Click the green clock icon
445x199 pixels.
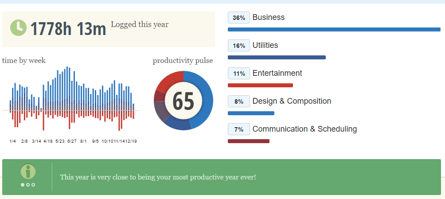tap(18, 27)
